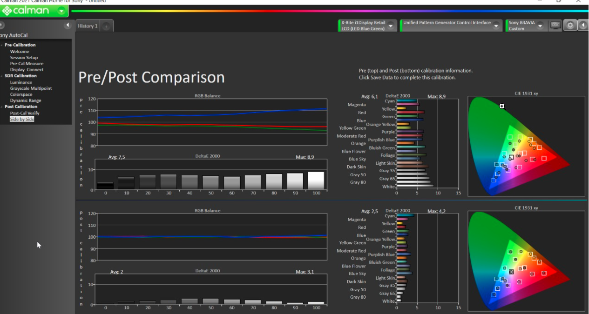Viewport: 589px width, 314px height.
Task: Click the 'Avg: 7,5' grayscale value
Action: pyautogui.click(x=116, y=157)
